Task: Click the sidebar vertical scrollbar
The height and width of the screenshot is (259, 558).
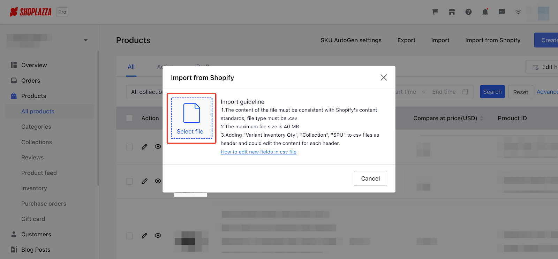Action: (98, 119)
